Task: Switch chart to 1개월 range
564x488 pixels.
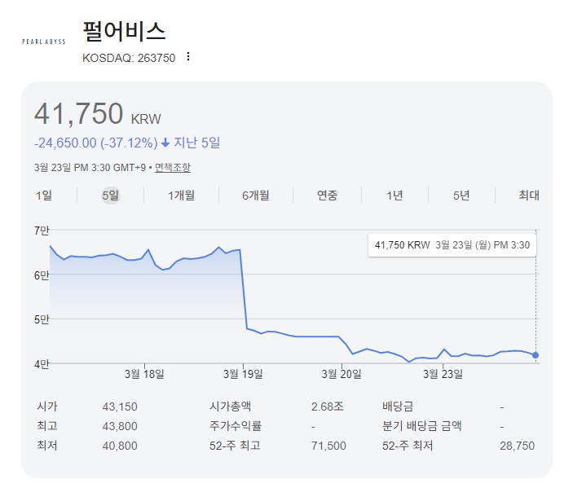Action: tap(181, 195)
